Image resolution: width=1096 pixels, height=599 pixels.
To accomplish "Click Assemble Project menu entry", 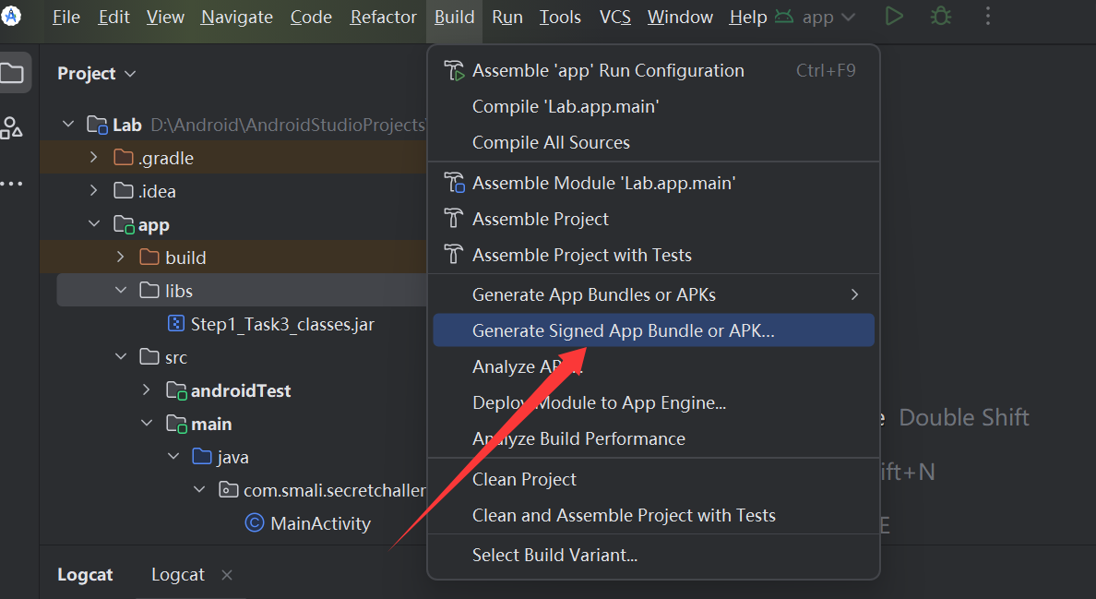I will click(541, 219).
